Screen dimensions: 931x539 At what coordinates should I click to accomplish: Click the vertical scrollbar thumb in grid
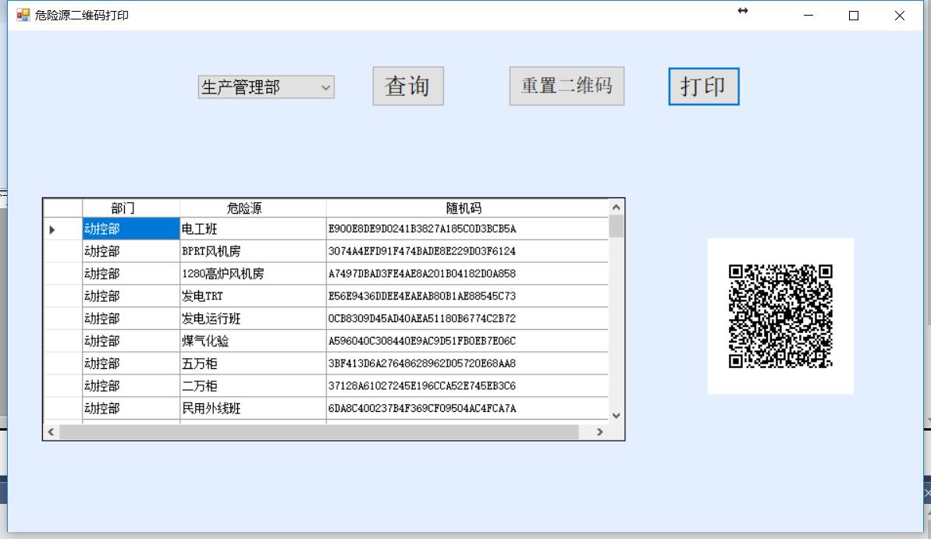point(617,227)
